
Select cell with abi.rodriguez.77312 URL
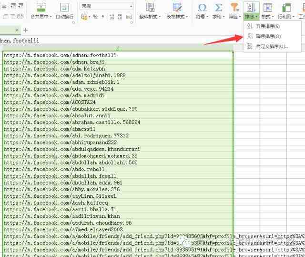118,135
